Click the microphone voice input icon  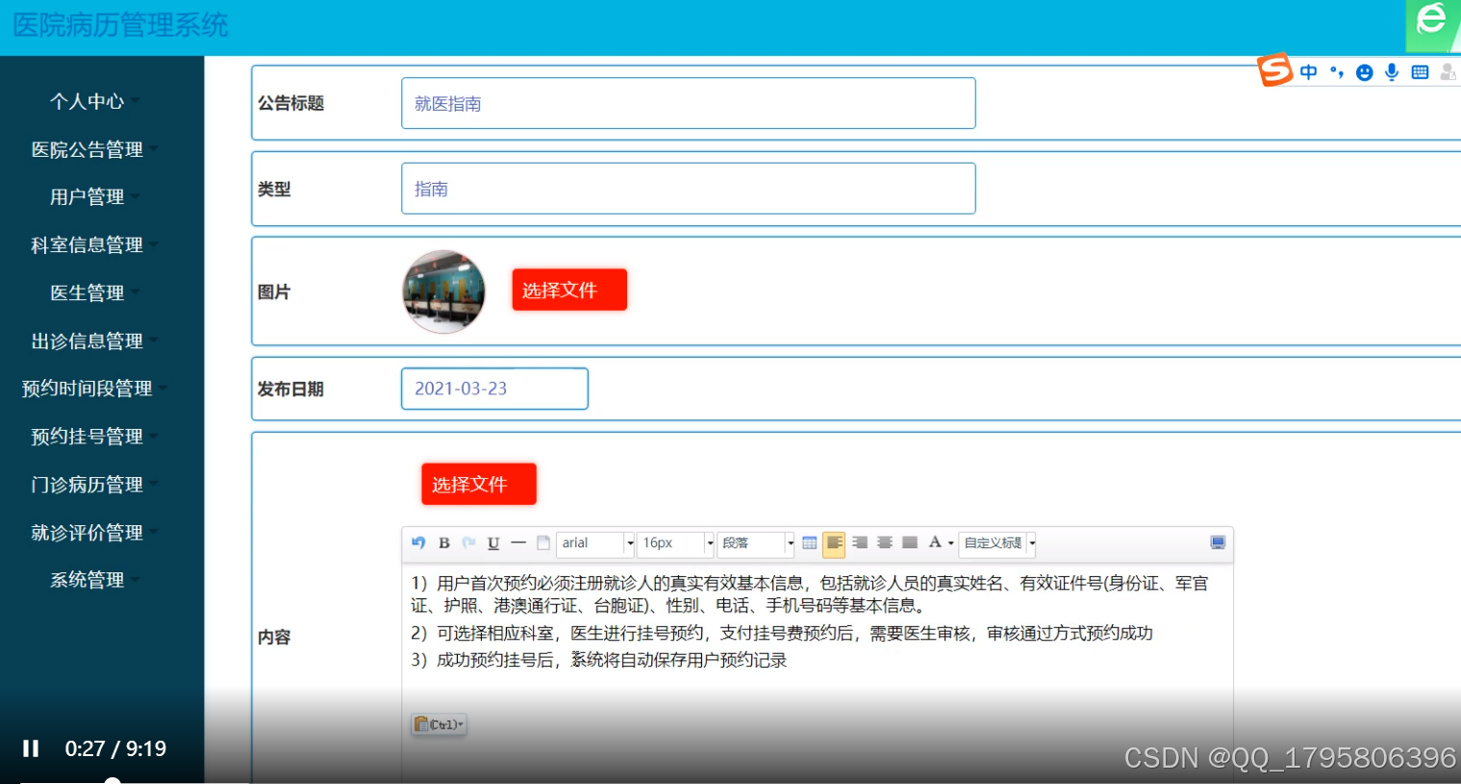1392,72
